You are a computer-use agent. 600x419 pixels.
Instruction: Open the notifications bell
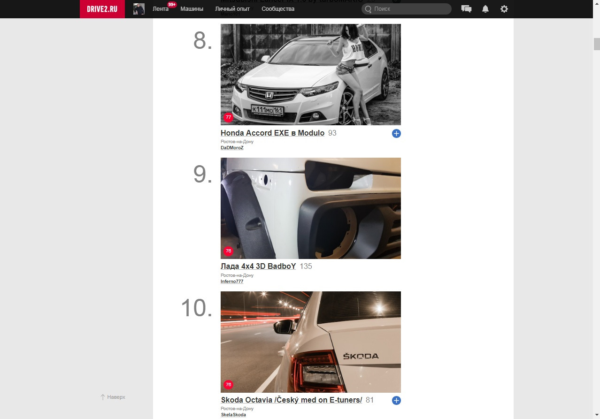[485, 9]
